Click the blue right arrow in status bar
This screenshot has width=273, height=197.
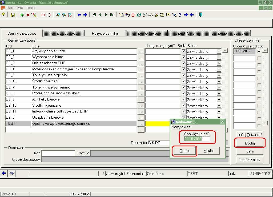click(12, 173)
